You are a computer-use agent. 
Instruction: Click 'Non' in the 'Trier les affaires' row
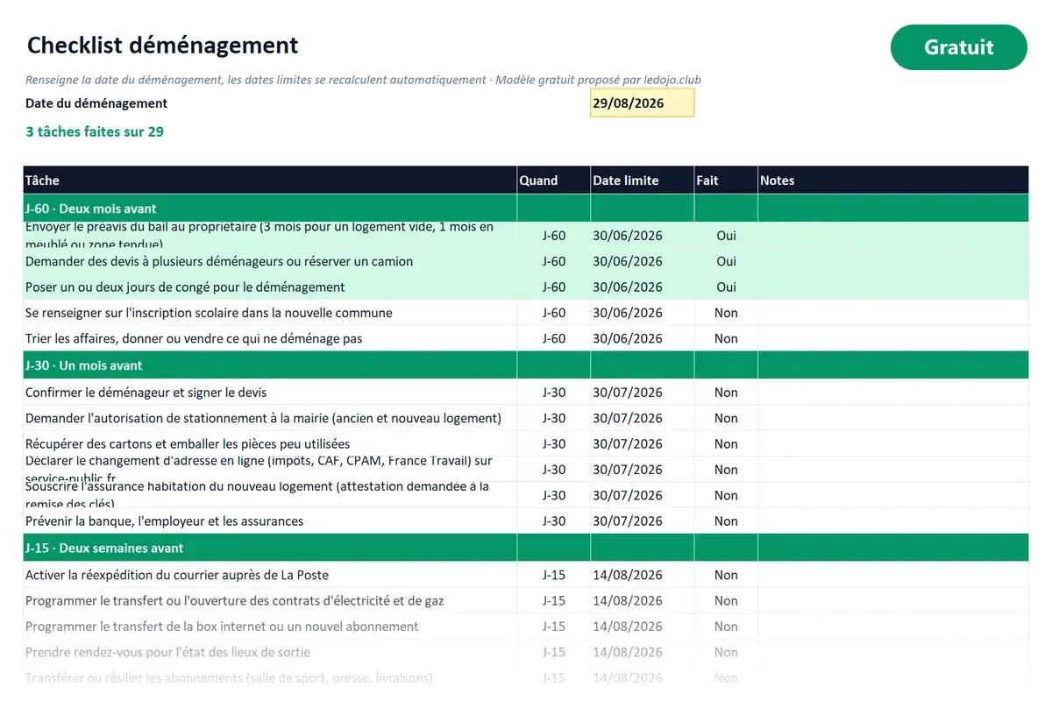(x=726, y=338)
